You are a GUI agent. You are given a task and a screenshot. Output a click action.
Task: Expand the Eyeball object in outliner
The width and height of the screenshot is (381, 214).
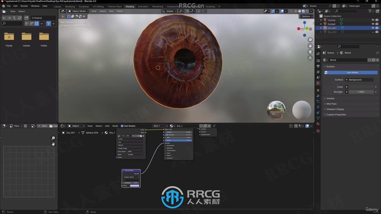point(321,24)
